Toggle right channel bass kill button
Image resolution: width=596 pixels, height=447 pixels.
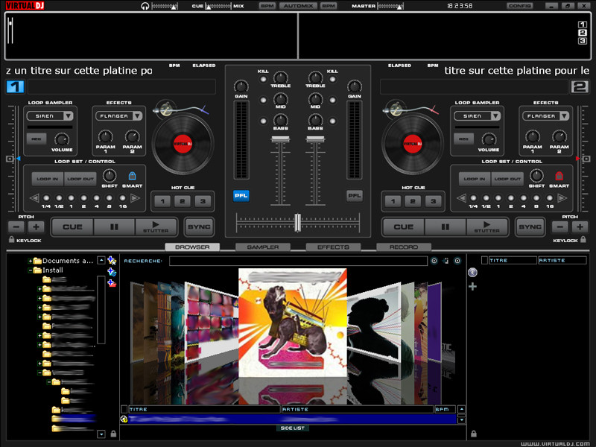pos(332,121)
